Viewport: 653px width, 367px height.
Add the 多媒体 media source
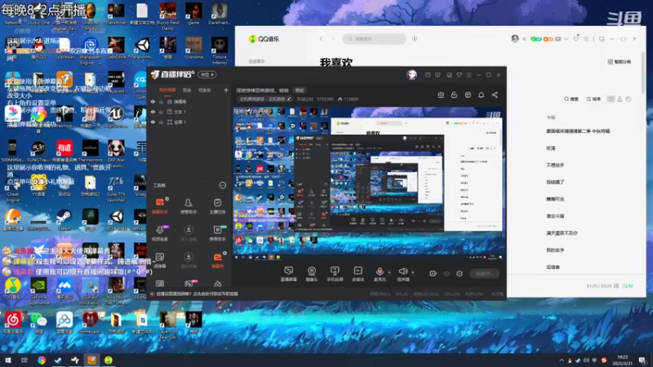pos(358,274)
